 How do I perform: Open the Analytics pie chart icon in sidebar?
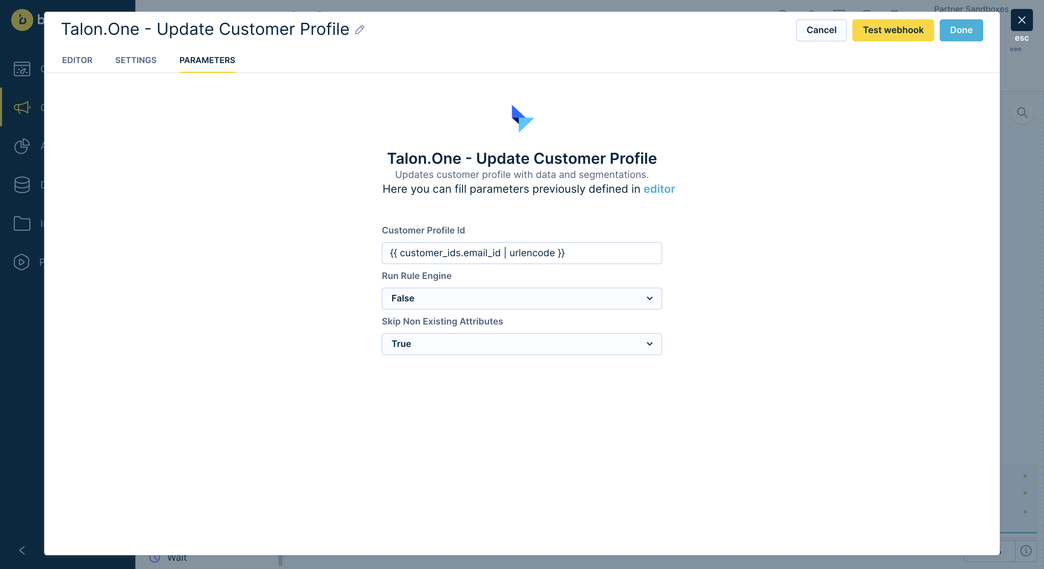pos(22,146)
